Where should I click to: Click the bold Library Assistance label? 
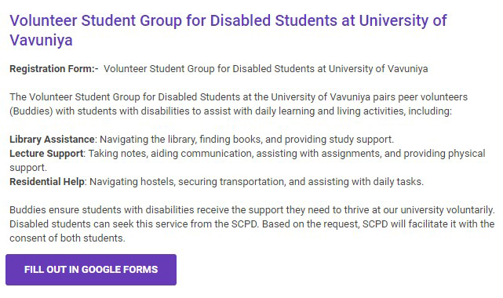point(52,140)
